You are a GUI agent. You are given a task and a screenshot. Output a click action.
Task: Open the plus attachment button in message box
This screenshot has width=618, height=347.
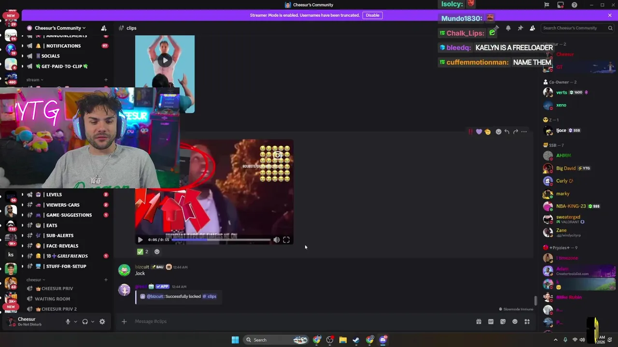coord(124,321)
